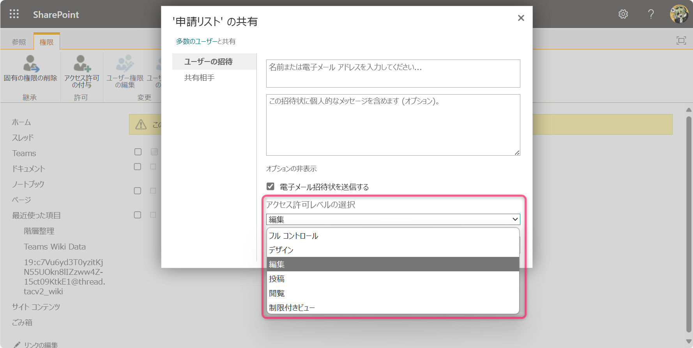Click アクセス許可の付与 ribbon icon

coord(82,64)
